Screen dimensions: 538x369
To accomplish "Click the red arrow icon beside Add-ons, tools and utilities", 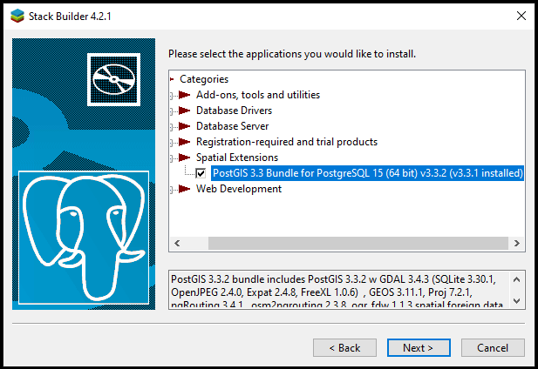I will click(x=185, y=95).
